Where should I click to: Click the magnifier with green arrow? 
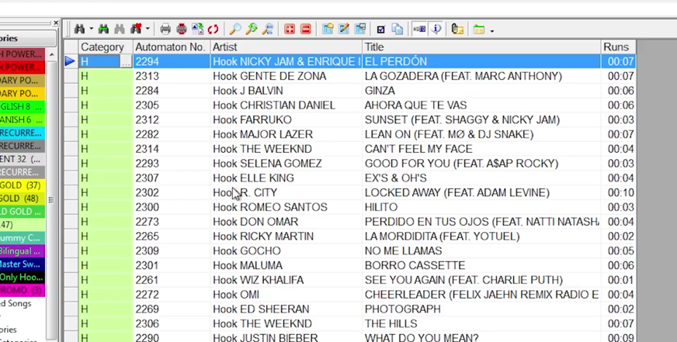(x=252, y=29)
